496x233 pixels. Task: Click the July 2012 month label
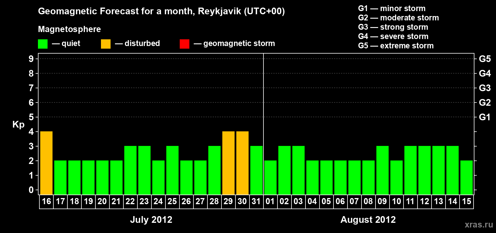tap(151, 220)
